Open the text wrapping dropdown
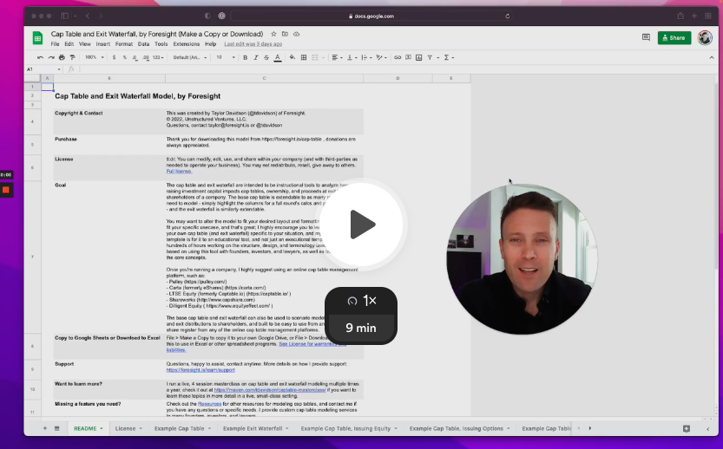This screenshot has width=723, height=449. coord(366,57)
